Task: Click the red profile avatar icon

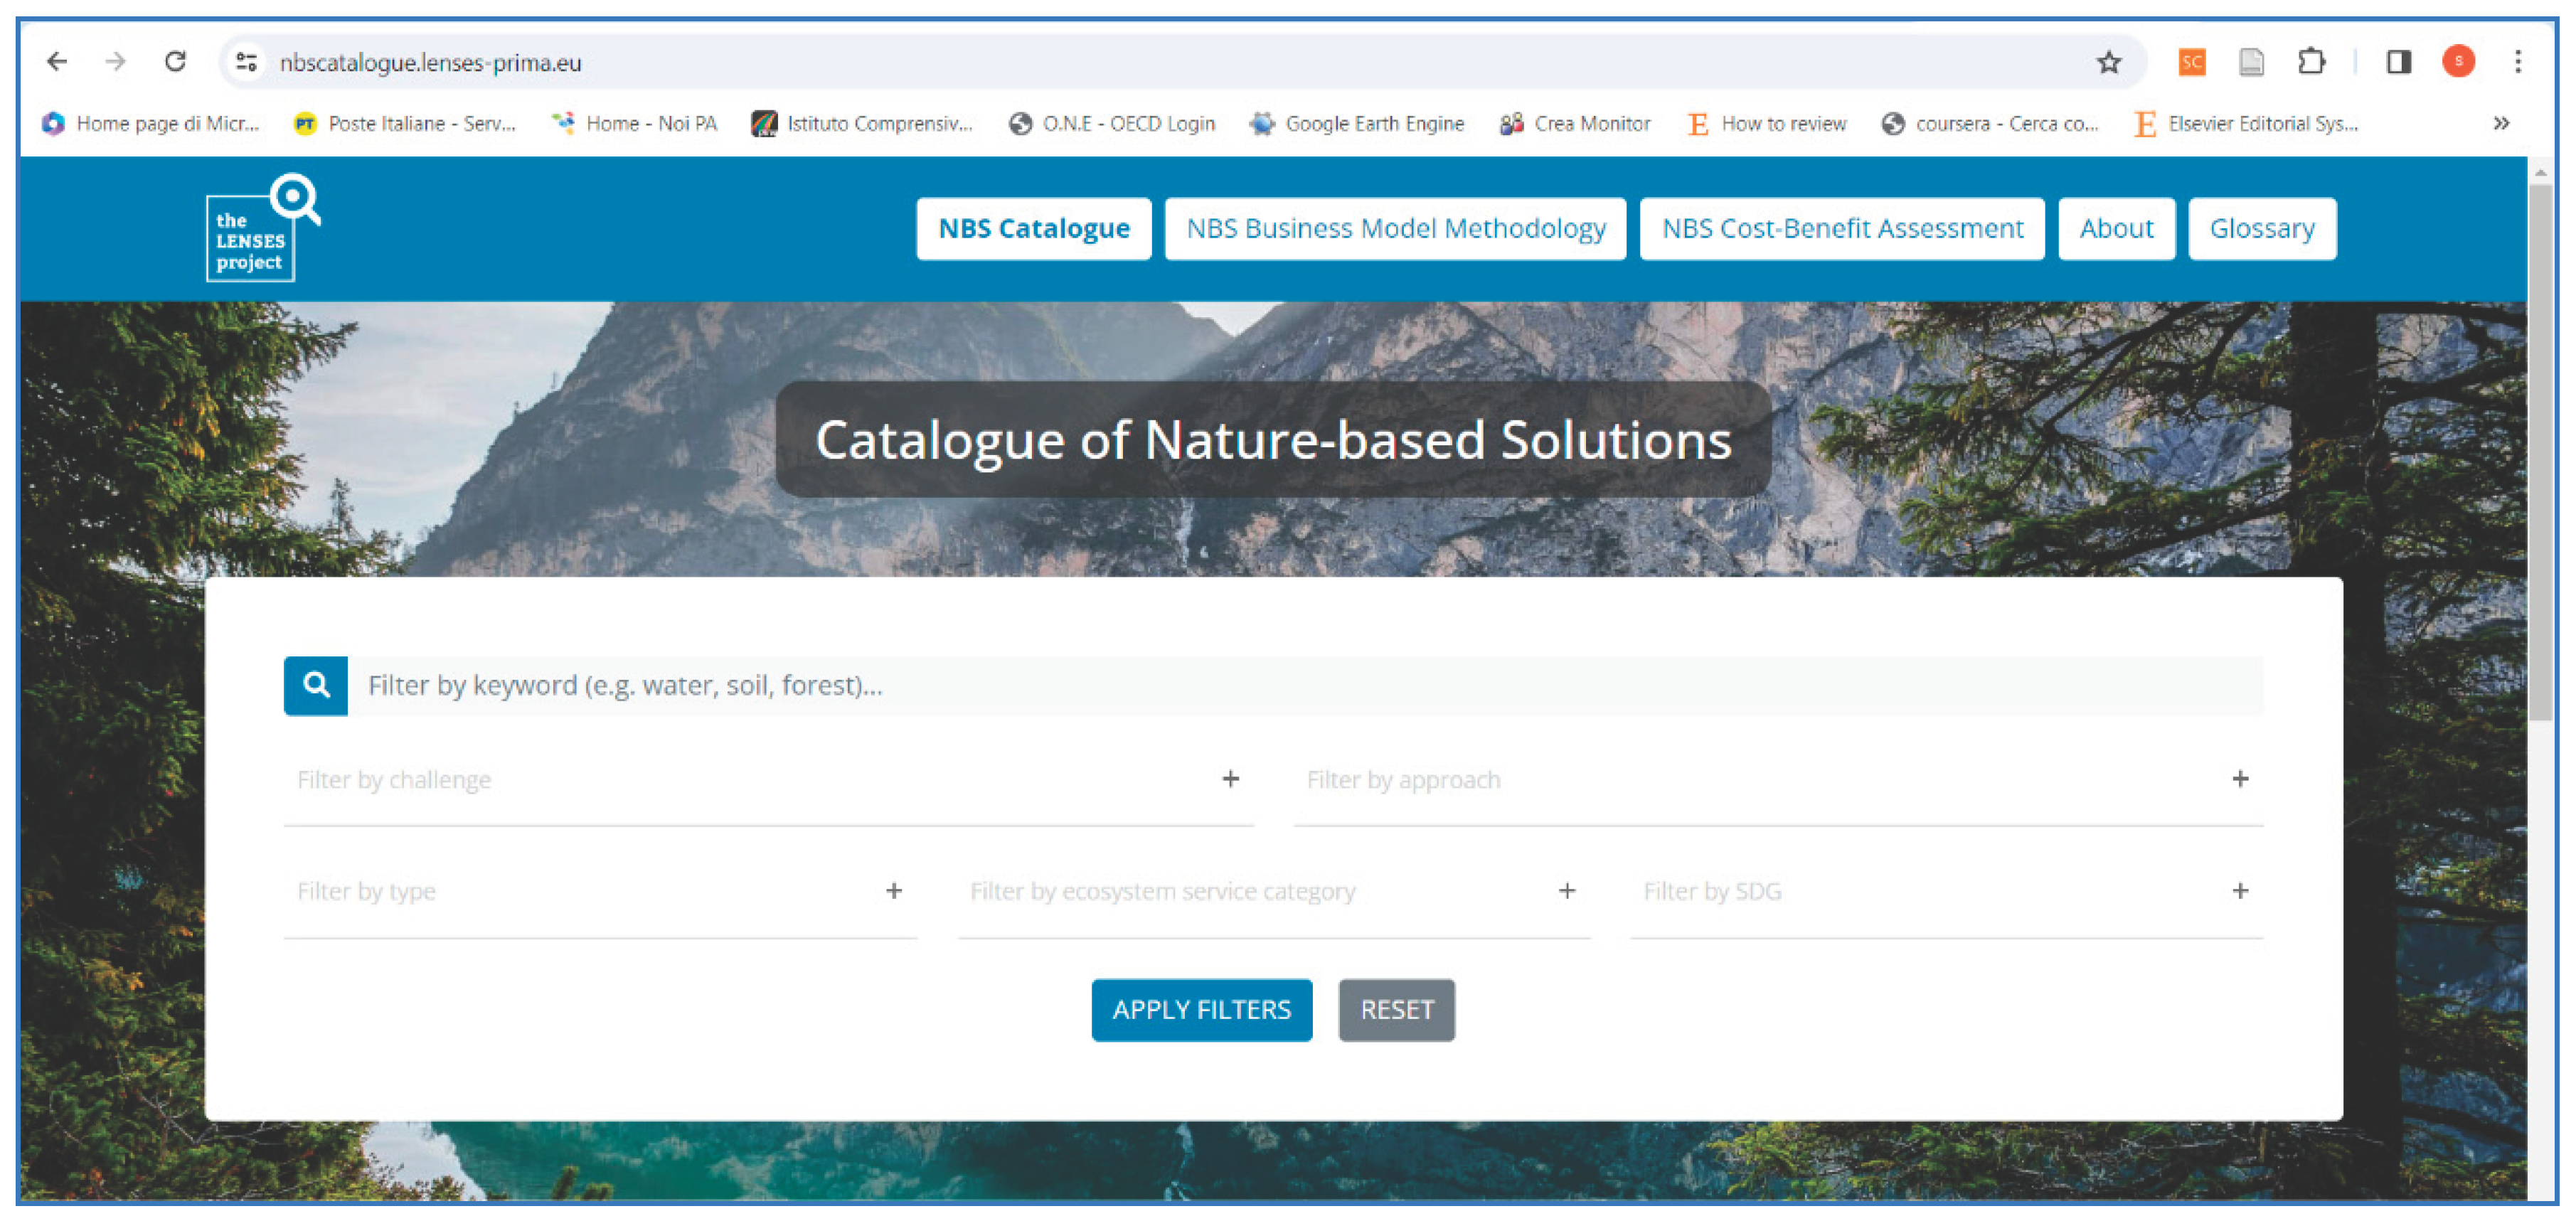Action: pyautogui.click(x=2458, y=63)
